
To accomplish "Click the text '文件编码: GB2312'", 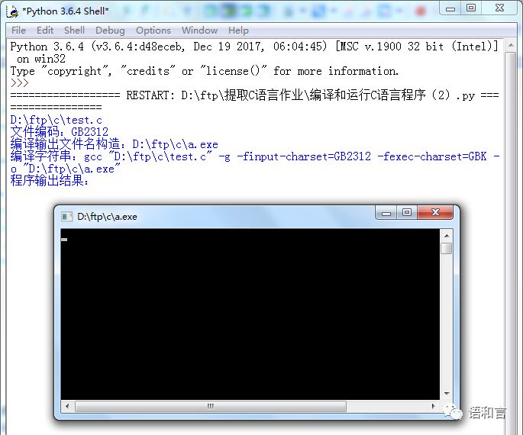I will click(x=59, y=132).
